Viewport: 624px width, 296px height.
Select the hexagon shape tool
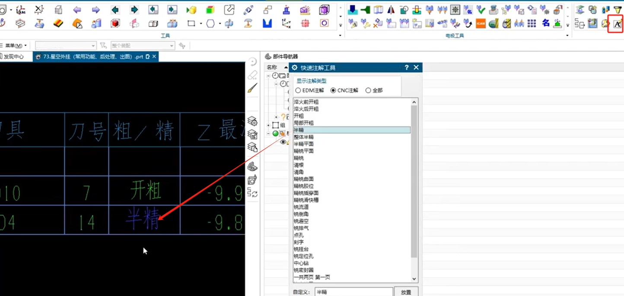pos(210,24)
